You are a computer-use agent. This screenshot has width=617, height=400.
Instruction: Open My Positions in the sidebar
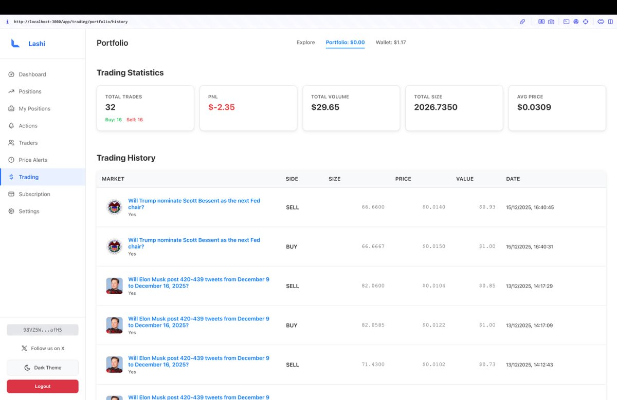43,108
